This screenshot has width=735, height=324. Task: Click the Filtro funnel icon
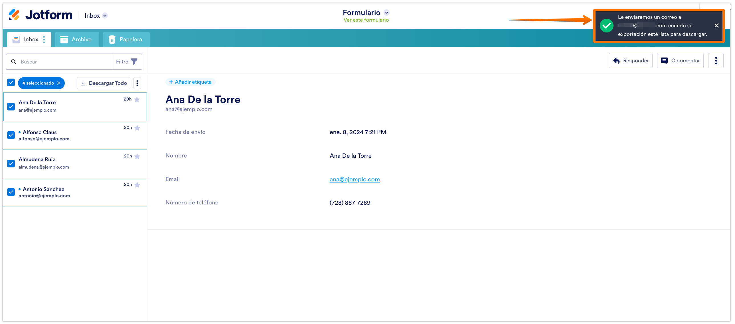[134, 61]
